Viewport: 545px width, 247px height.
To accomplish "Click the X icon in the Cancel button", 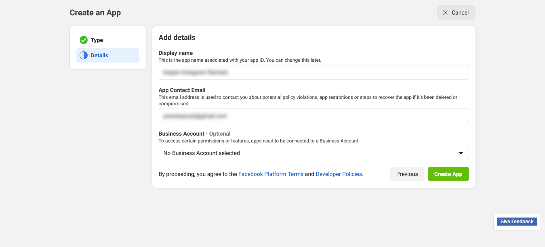I will point(445,13).
